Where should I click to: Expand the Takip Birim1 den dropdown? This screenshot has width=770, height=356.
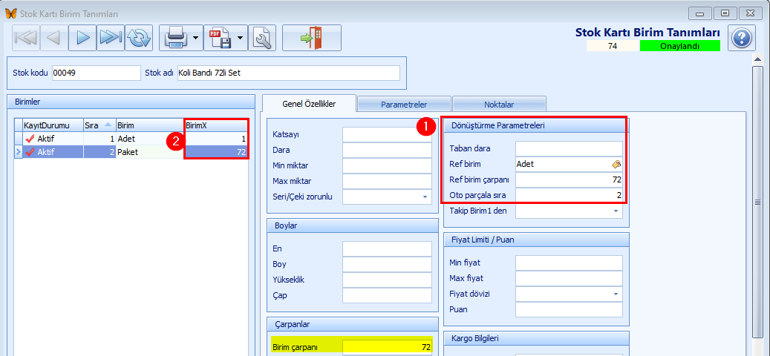point(616,211)
